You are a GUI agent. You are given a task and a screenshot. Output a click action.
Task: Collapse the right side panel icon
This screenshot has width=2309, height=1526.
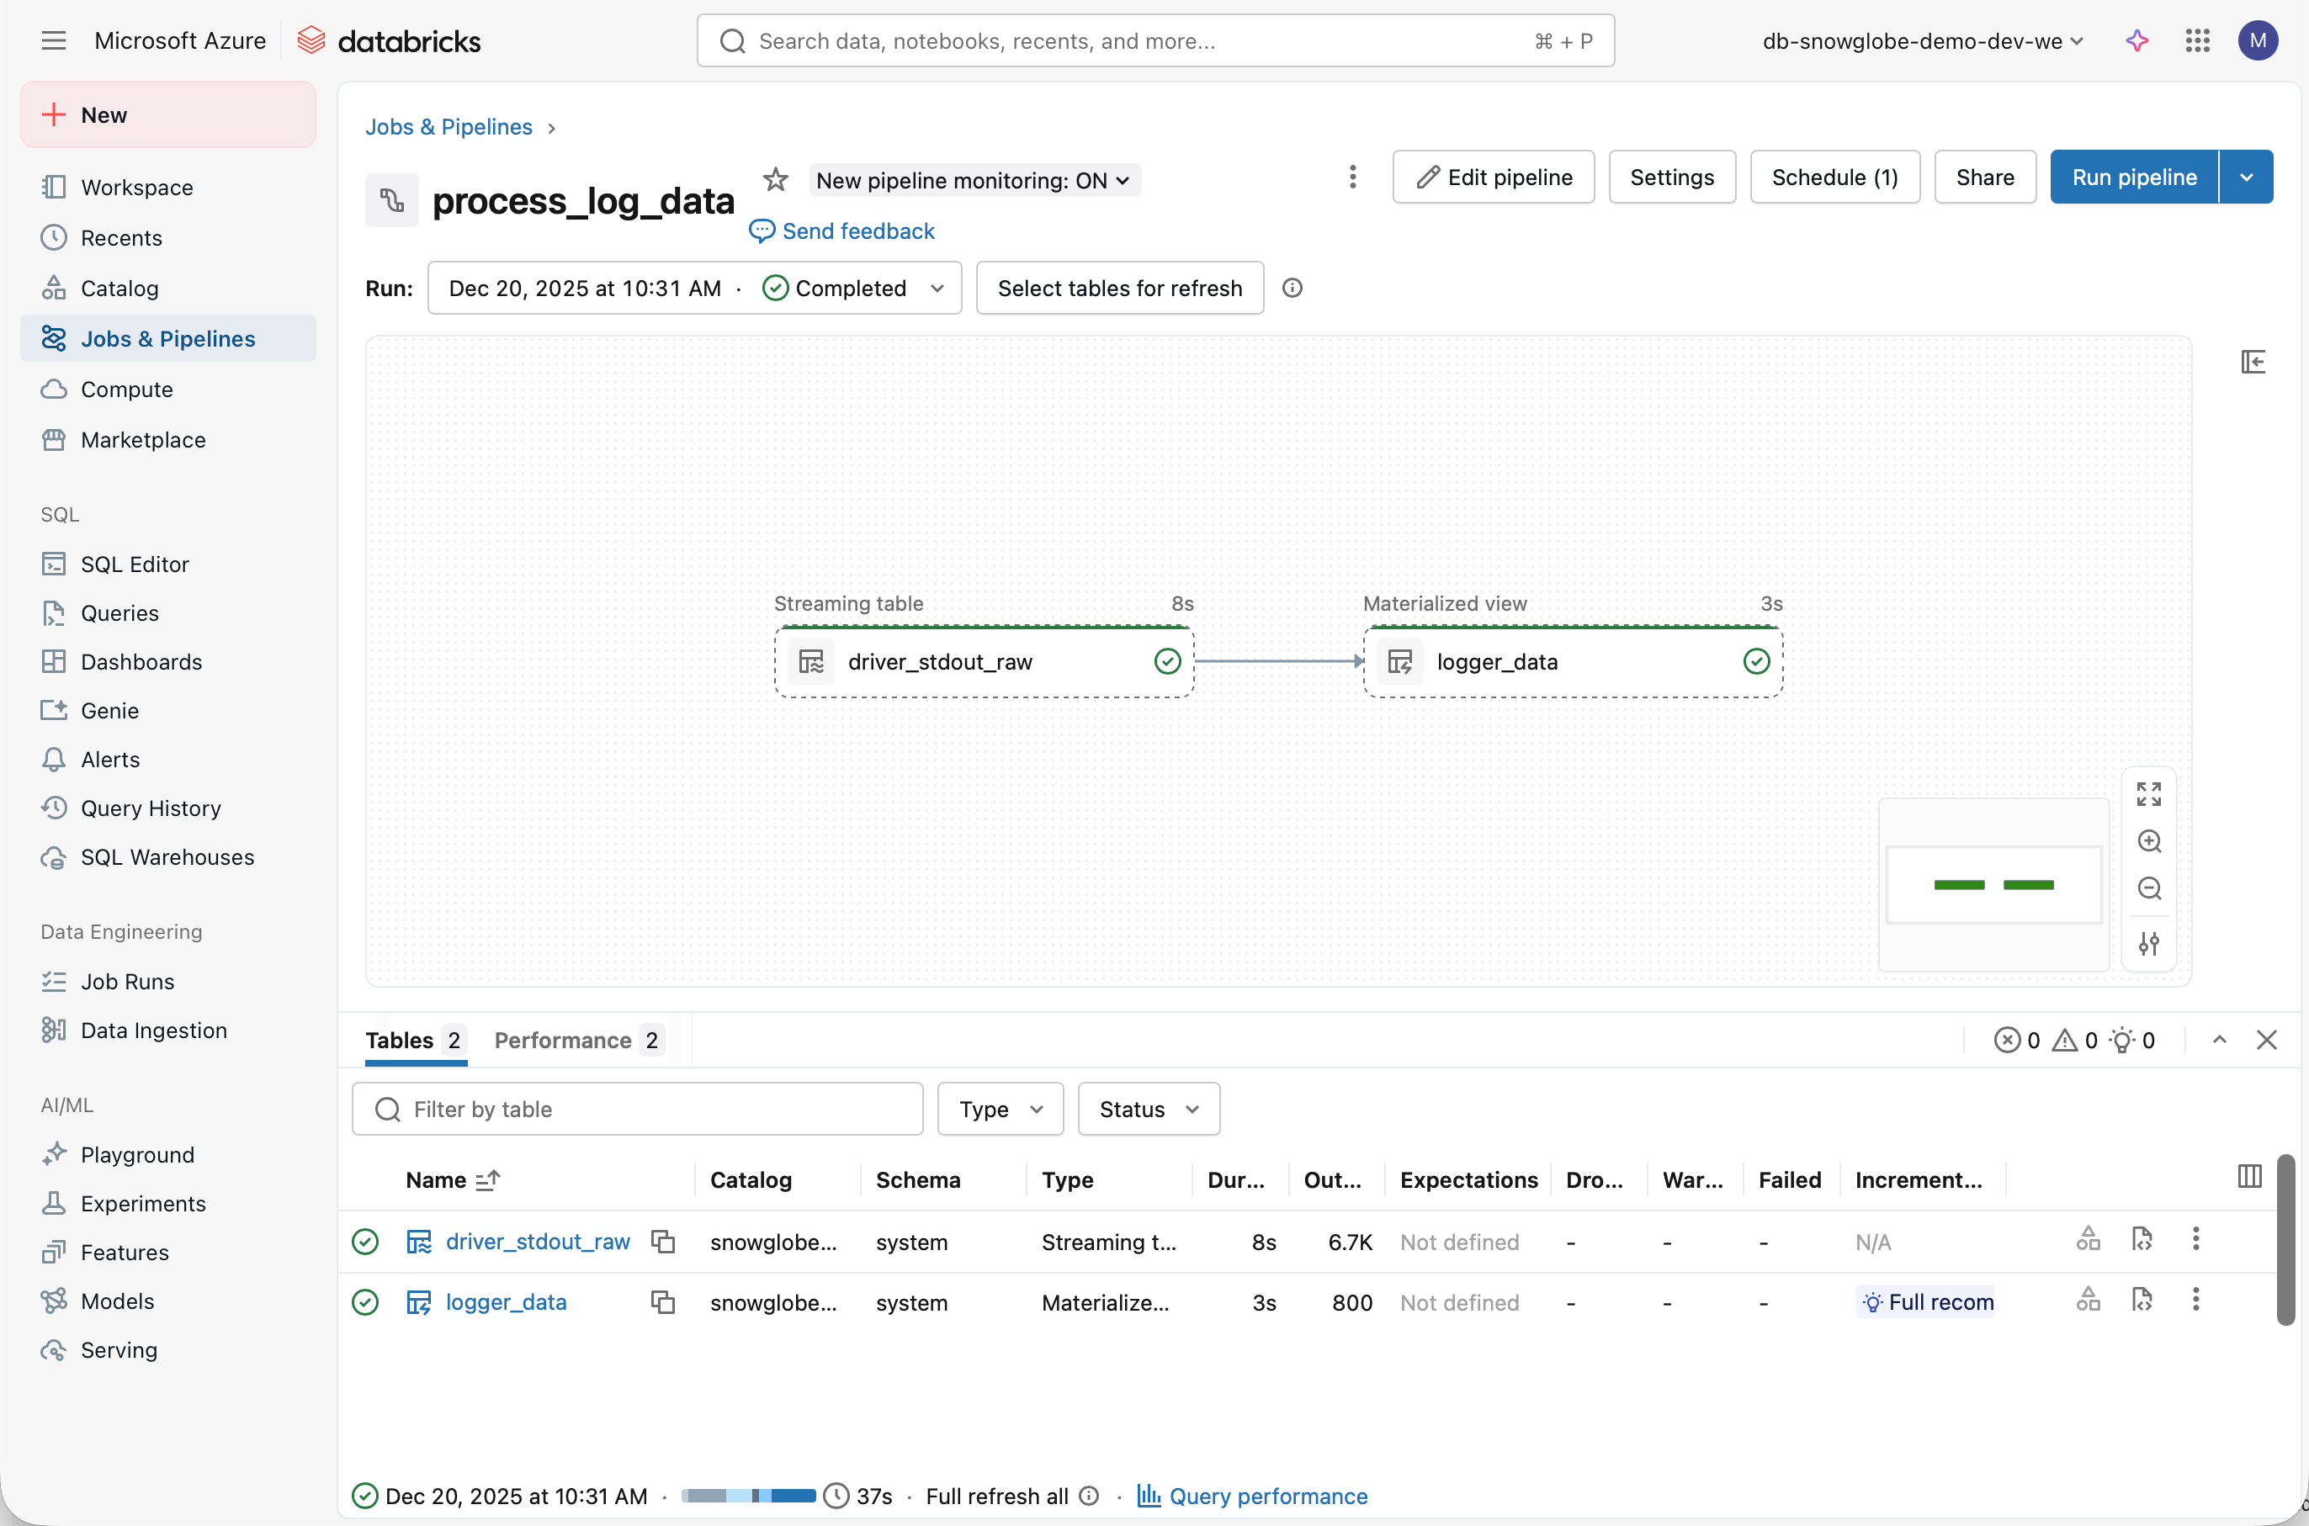point(2253,362)
